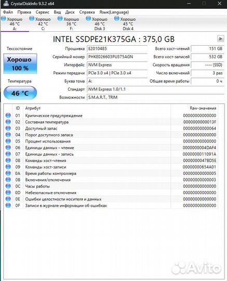
Task: Select row Команды хост-записи
Action: 111,167
